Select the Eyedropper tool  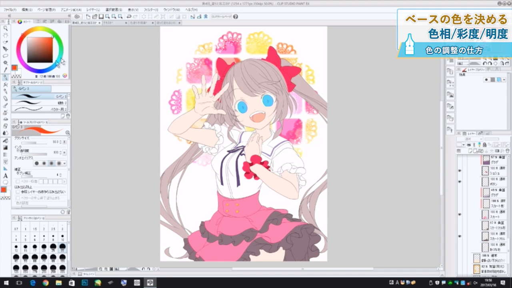6,70
